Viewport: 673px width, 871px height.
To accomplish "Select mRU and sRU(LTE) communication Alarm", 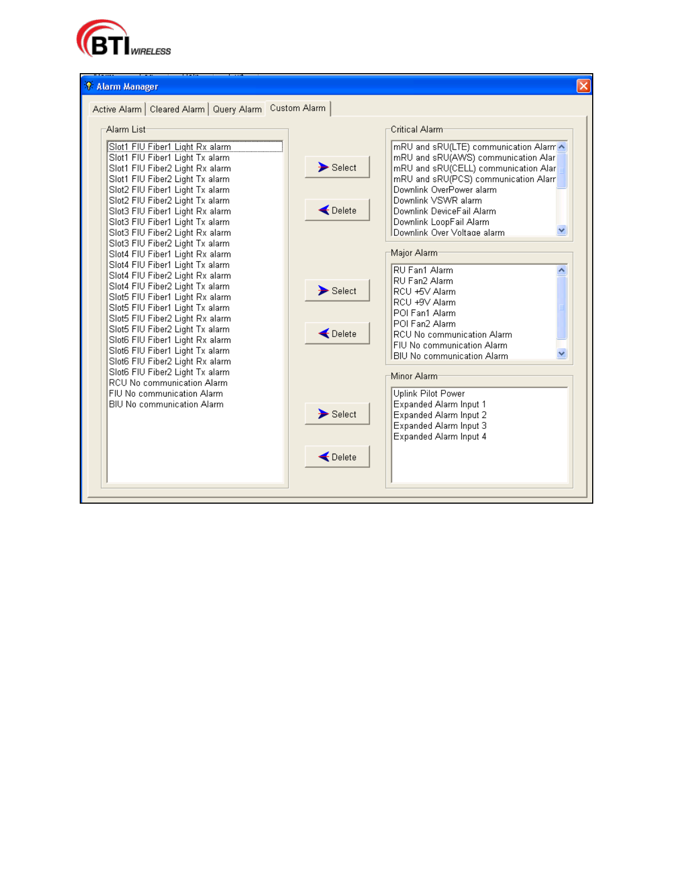I will pyautogui.click(x=475, y=147).
